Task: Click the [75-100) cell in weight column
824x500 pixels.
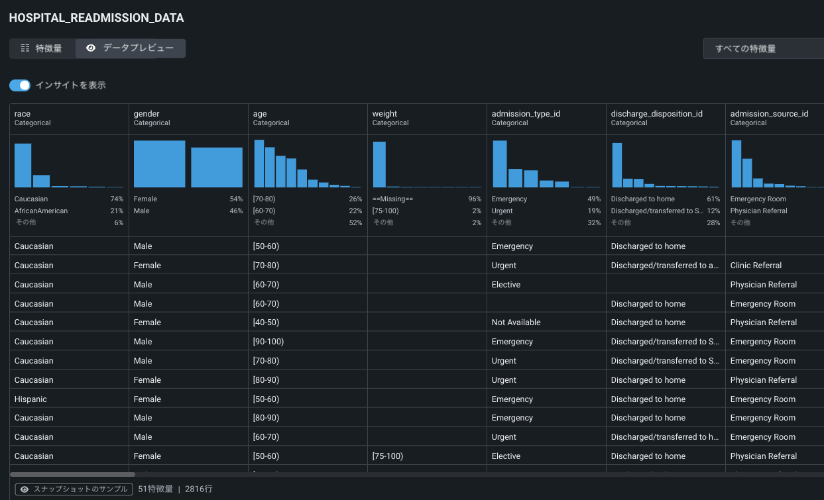Action: (x=387, y=456)
